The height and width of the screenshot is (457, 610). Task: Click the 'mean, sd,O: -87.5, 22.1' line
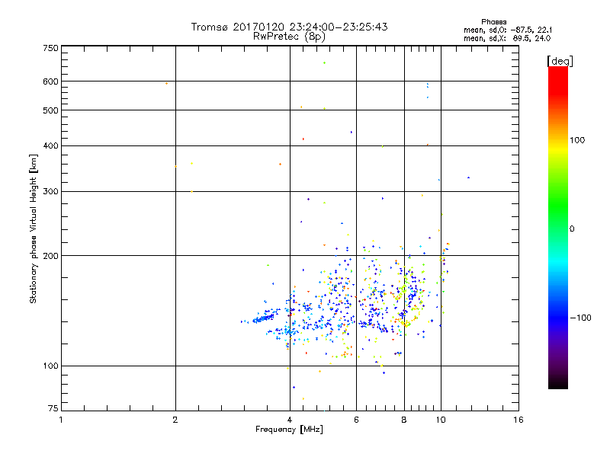tap(508, 30)
